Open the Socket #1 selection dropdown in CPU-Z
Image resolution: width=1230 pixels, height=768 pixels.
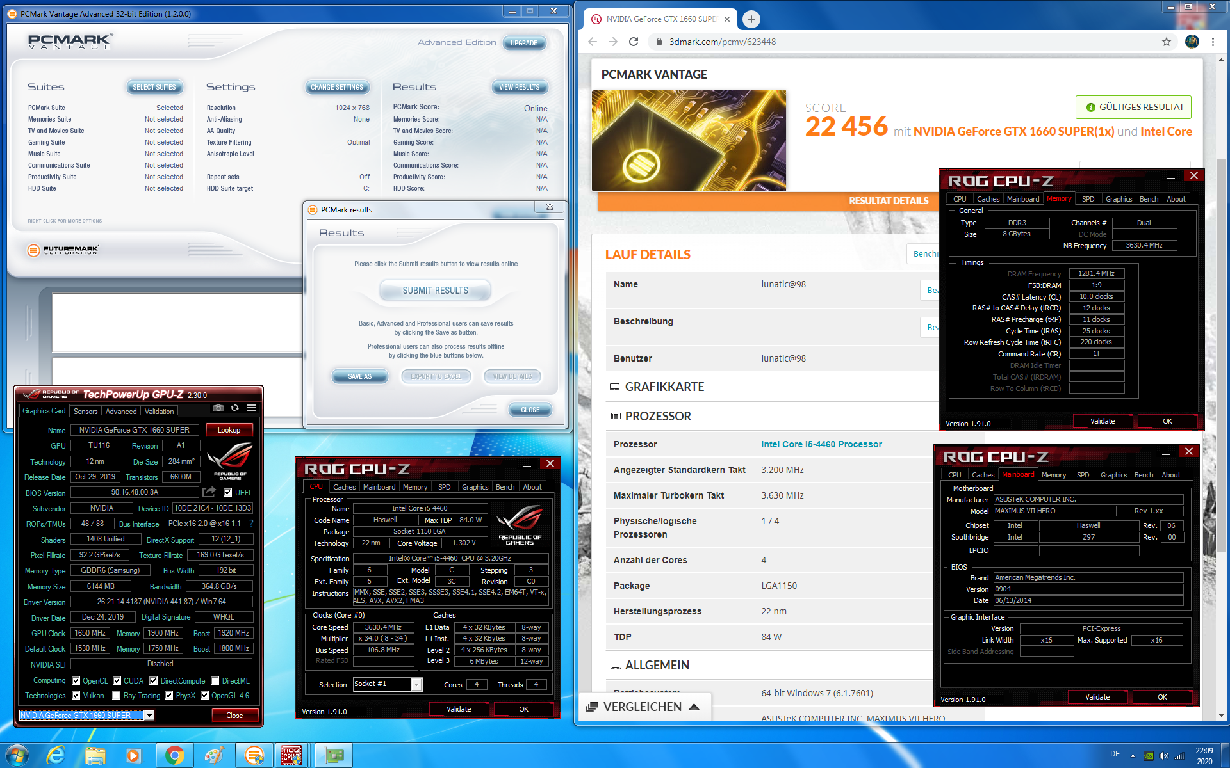click(416, 684)
